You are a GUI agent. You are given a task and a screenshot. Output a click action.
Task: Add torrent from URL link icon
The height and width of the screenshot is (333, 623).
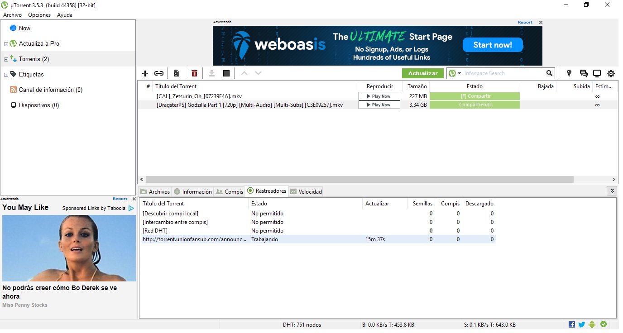[159, 73]
